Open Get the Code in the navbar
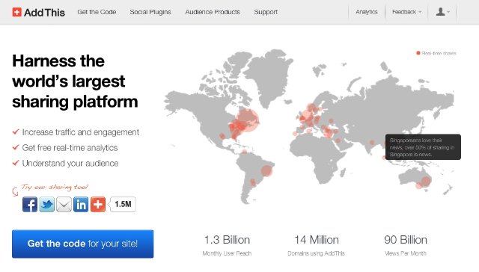This screenshot has width=479, height=272. [x=97, y=12]
